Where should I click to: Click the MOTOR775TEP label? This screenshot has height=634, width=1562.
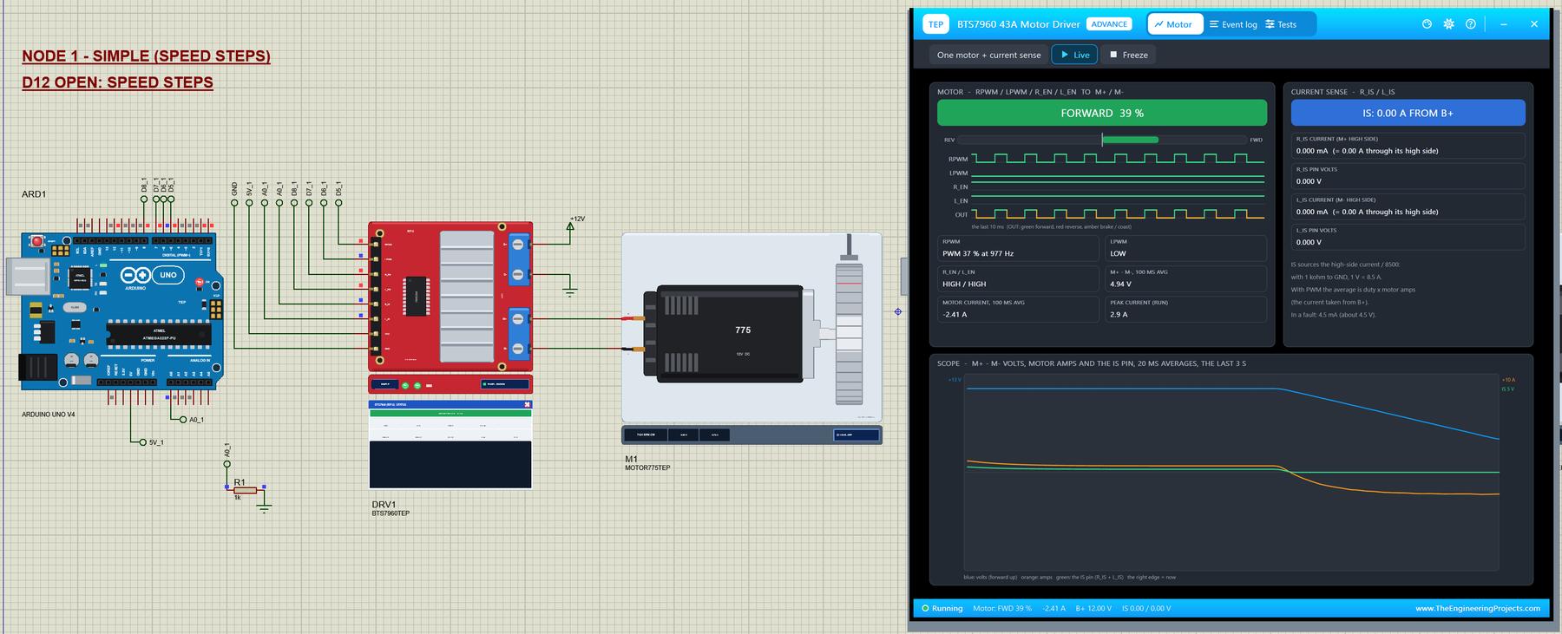coord(647,467)
